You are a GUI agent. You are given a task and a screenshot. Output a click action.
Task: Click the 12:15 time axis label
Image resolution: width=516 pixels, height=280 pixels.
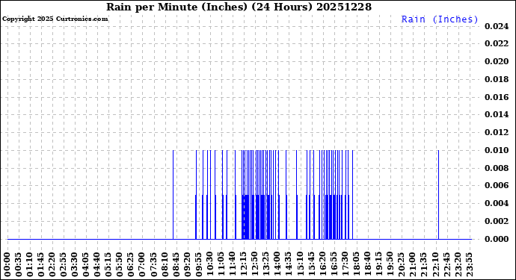pos(244,265)
